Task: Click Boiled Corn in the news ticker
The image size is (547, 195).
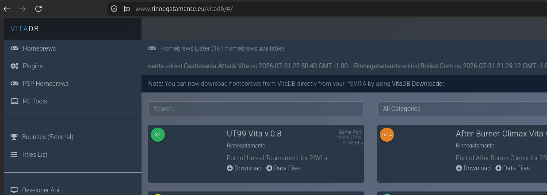Action: [x=436, y=66]
